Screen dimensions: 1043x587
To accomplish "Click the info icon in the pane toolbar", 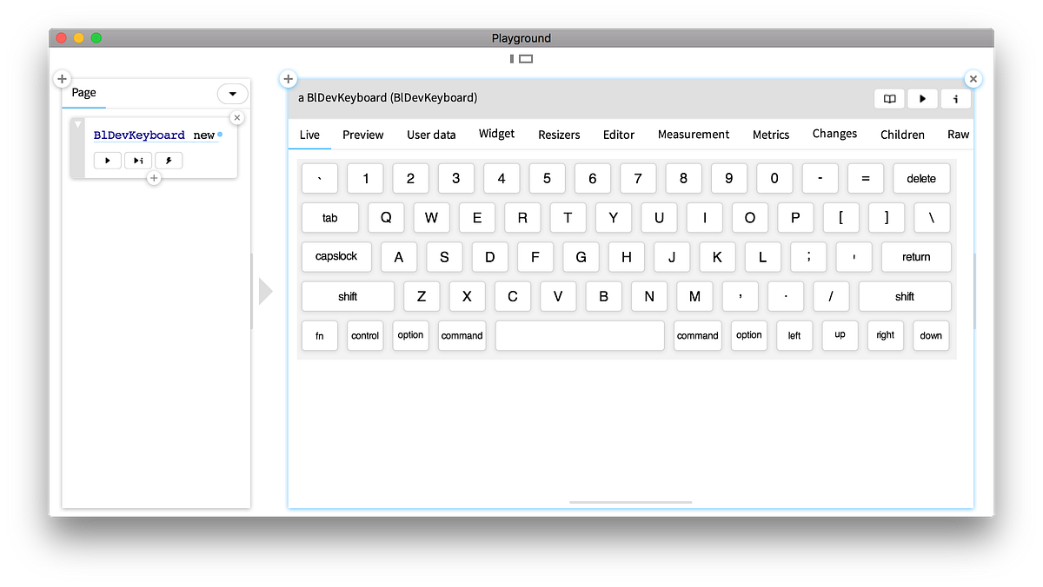I will 954,98.
